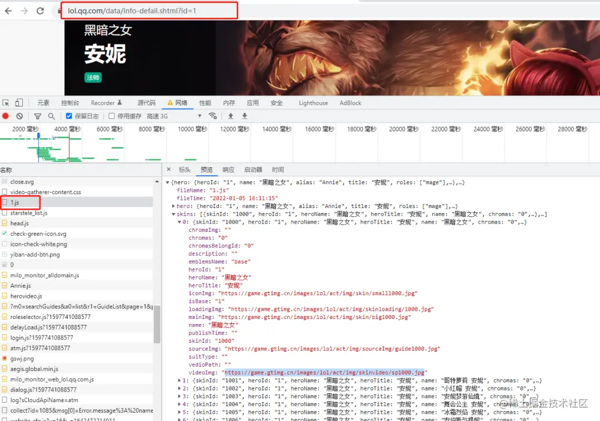The image size is (600, 421).
Task: Select the 网络 panel tab
Action: point(178,103)
